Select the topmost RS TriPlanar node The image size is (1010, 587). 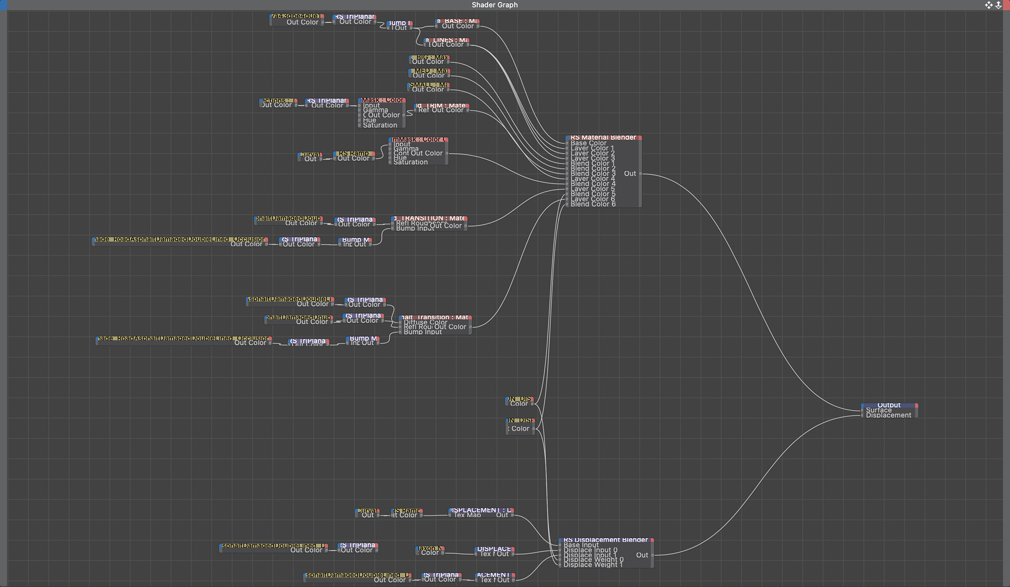pos(355,19)
